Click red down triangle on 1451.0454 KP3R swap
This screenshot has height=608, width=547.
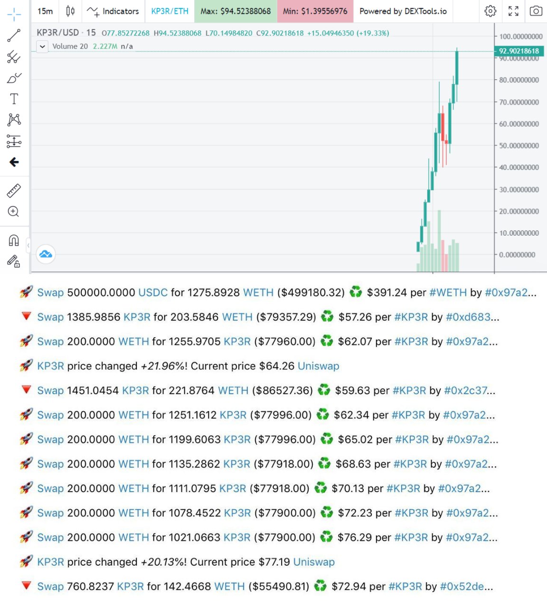27,390
